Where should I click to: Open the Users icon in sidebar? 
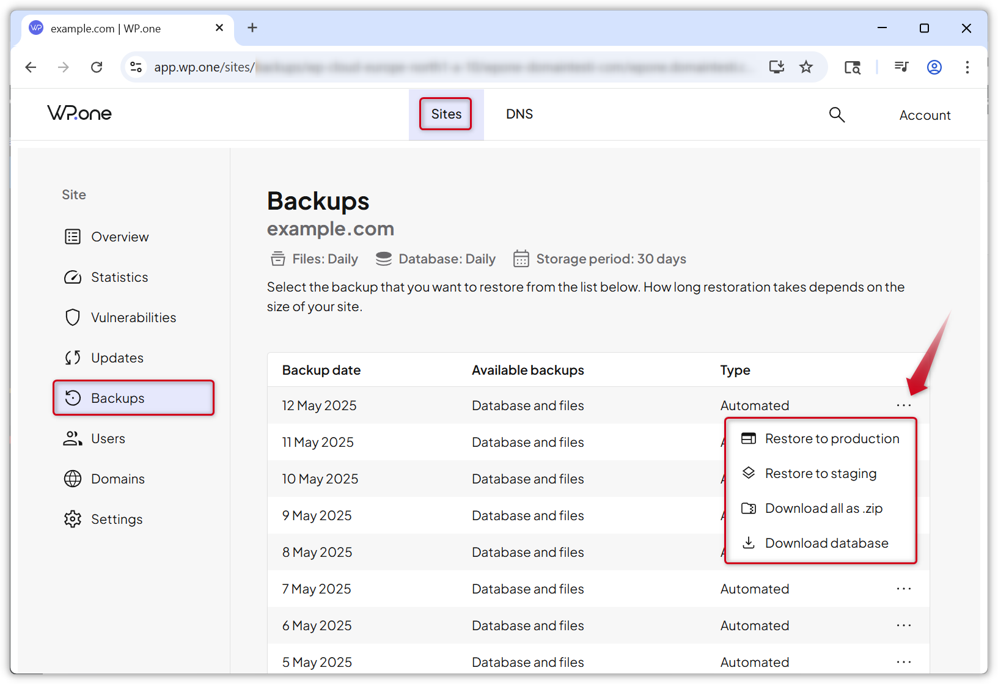pyautogui.click(x=73, y=438)
